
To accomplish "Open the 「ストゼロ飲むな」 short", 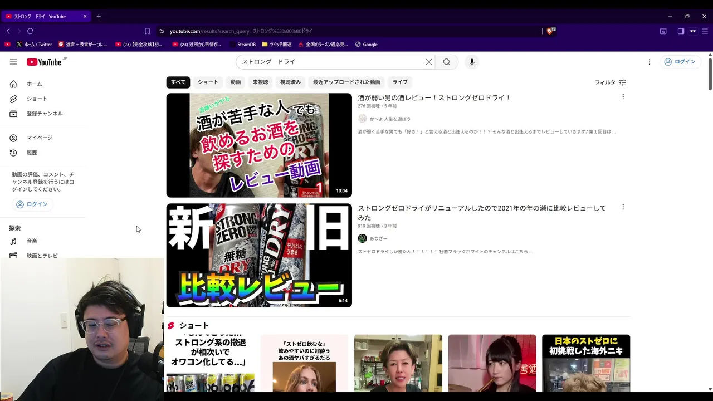I will coord(304,363).
